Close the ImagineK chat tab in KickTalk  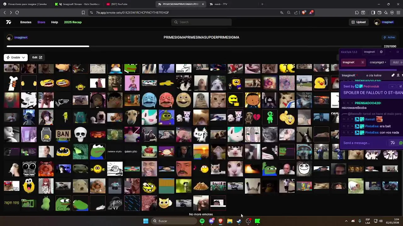tap(362, 62)
